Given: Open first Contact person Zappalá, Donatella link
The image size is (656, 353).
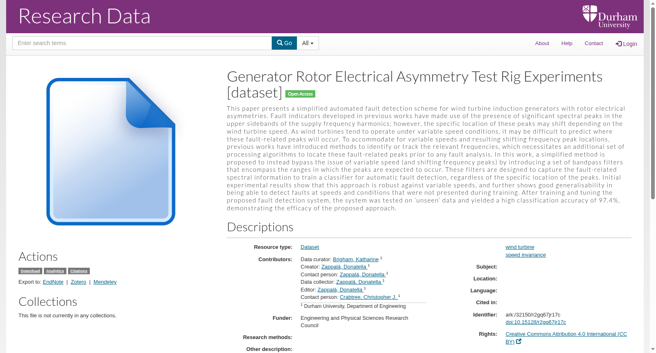Looking at the screenshot, I should [x=363, y=275].
